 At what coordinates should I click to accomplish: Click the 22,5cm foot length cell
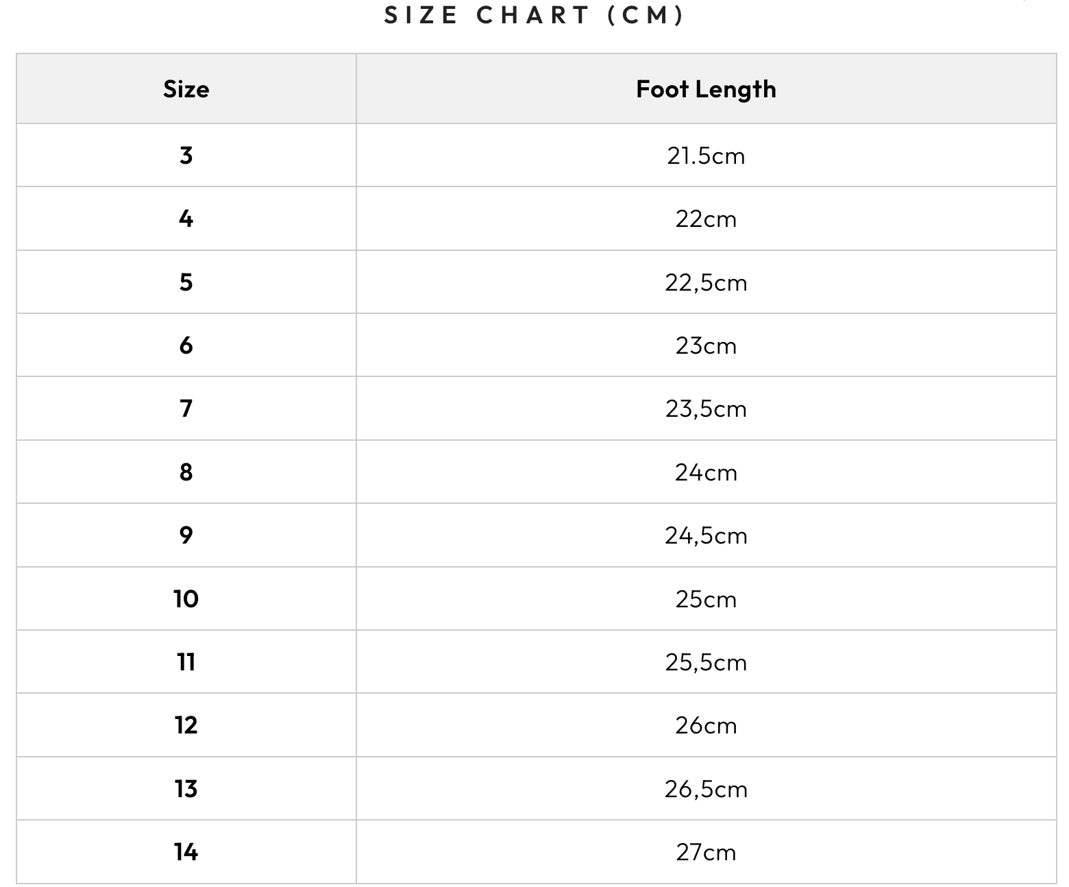coord(706,282)
